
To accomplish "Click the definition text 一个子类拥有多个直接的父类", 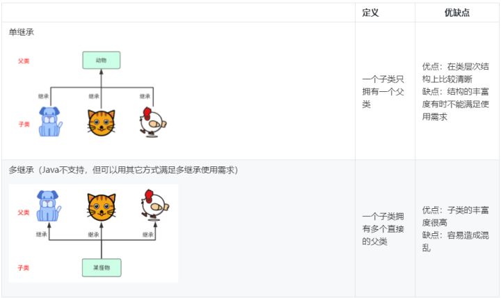I will [x=383, y=228].
